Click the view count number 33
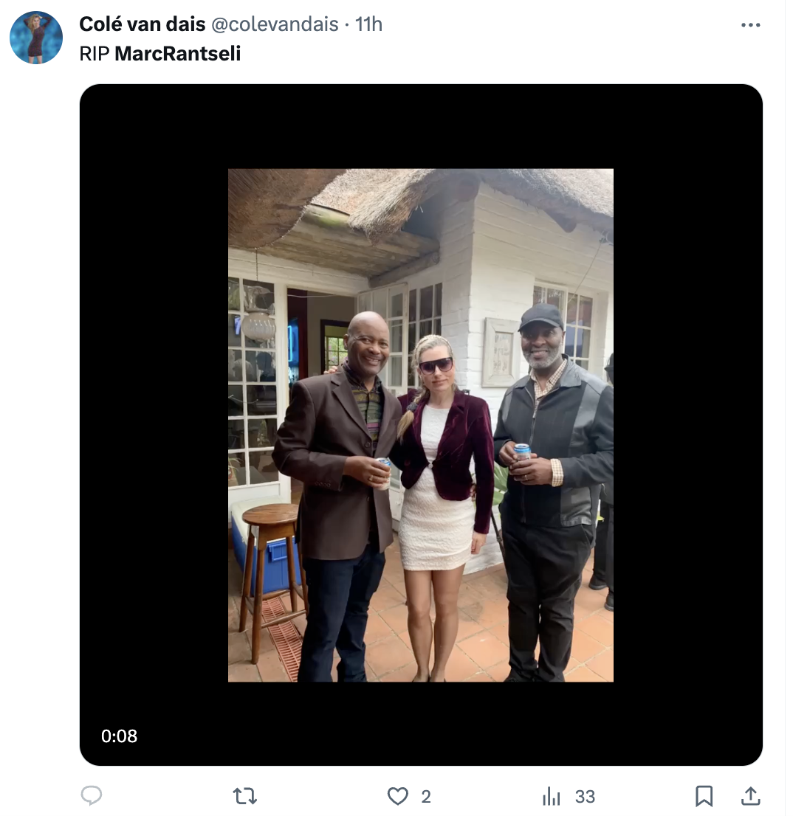This screenshot has height=816, width=793. click(585, 796)
